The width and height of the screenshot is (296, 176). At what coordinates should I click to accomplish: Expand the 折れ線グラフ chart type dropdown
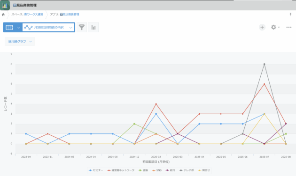coord(20,41)
